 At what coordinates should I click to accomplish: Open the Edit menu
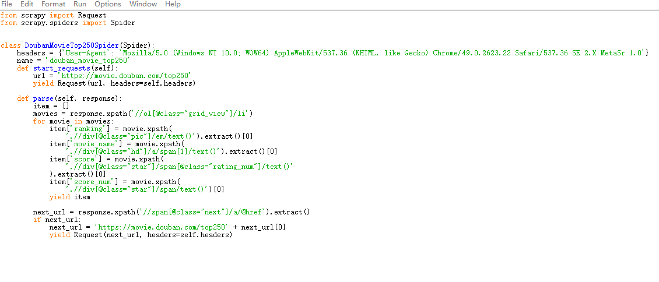click(x=27, y=4)
